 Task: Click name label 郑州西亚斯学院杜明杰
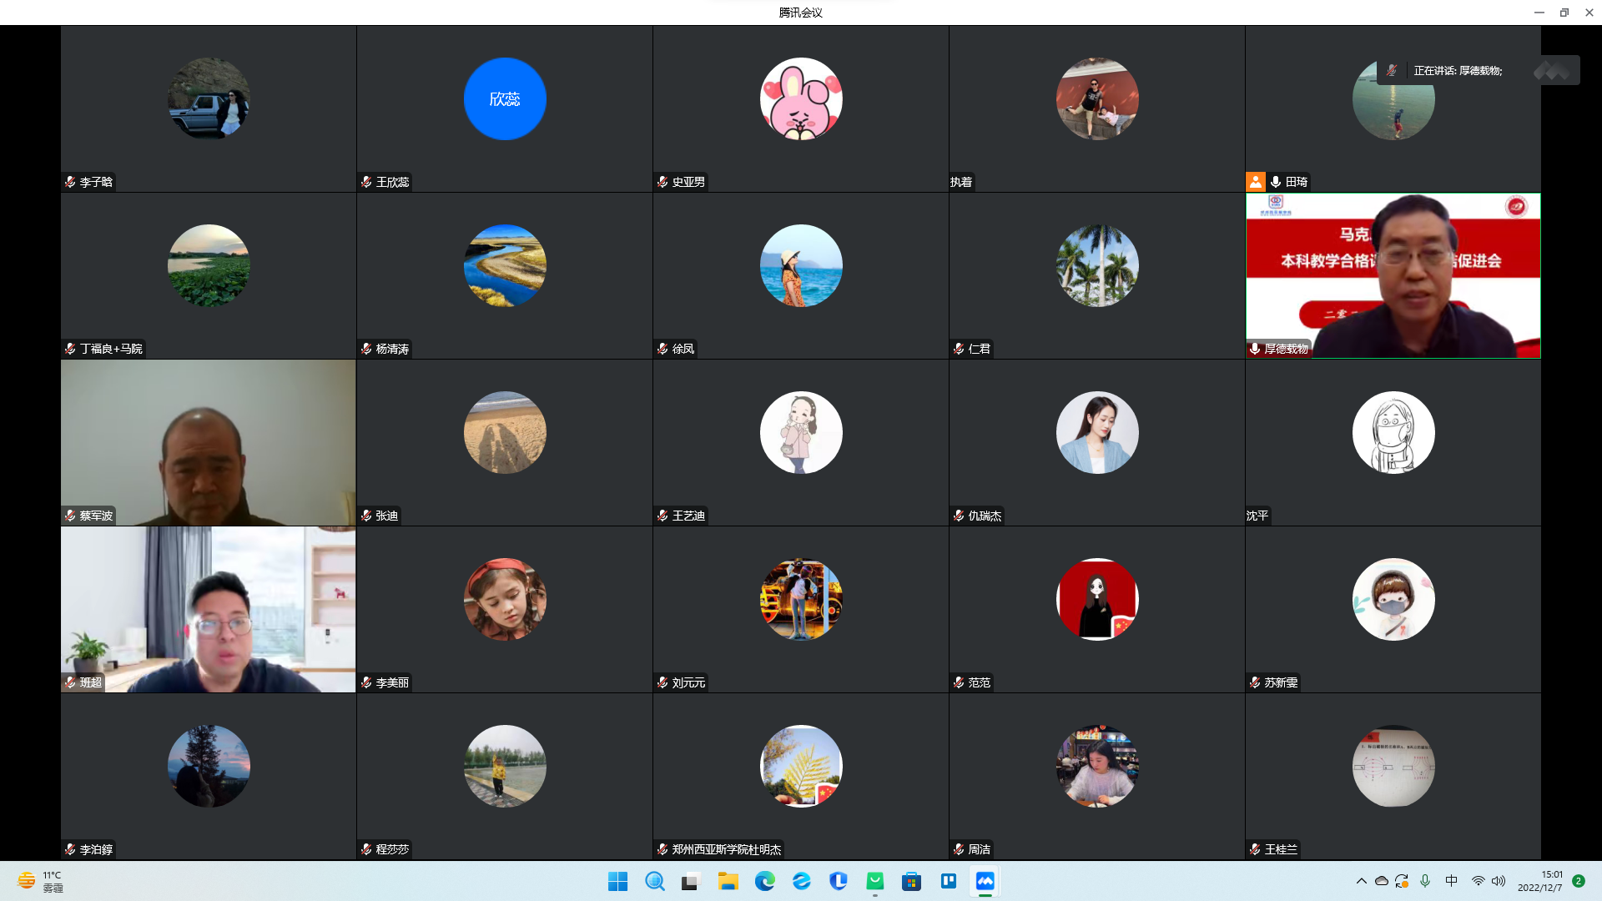(727, 849)
